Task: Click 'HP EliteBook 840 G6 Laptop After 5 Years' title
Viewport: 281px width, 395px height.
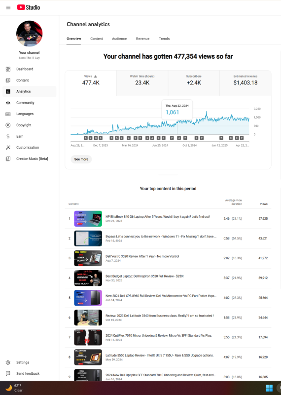Action: click(157, 217)
